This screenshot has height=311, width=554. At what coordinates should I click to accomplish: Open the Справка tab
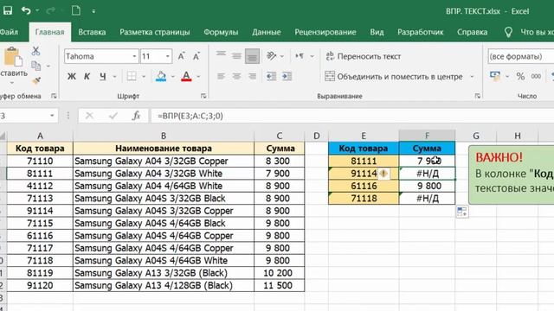[472, 32]
